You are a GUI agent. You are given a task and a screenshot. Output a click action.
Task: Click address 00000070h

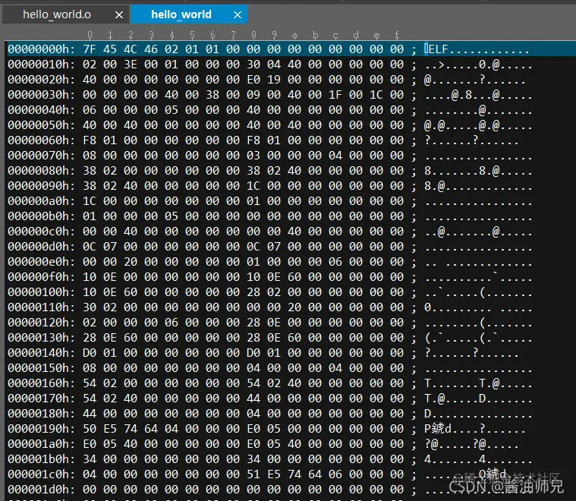tap(41, 156)
